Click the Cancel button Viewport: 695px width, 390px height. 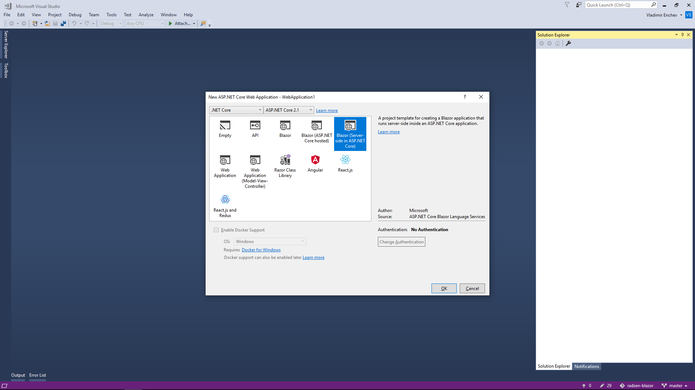(472, 288)
